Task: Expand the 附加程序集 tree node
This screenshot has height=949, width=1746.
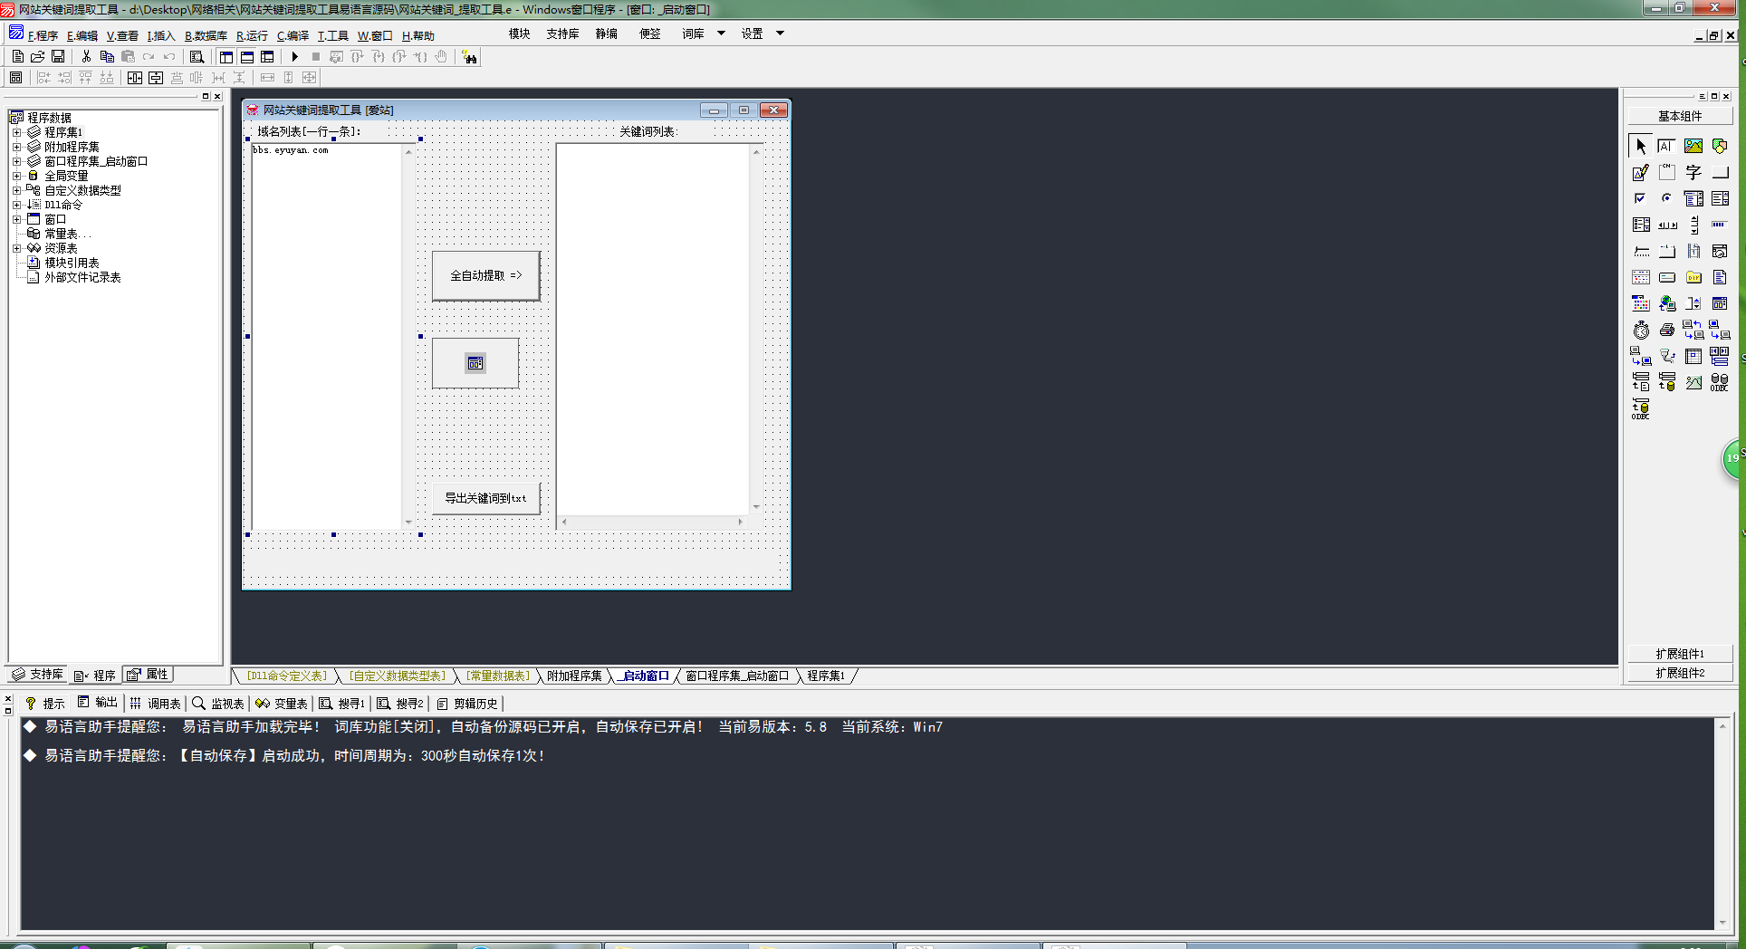Action: click(16, 147)
